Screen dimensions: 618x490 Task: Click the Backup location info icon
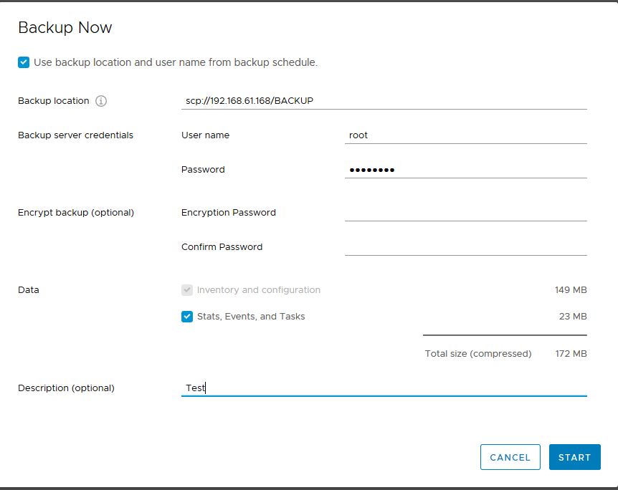(101, 101)
